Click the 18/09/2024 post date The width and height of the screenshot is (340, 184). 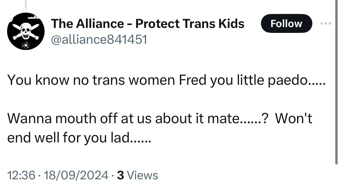click(x=76, y=175)
